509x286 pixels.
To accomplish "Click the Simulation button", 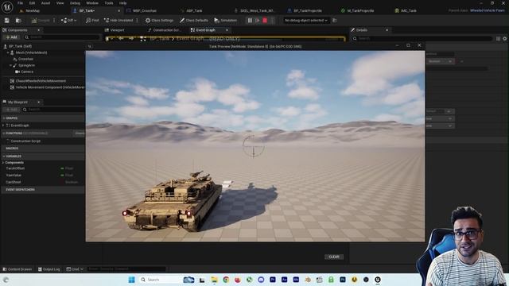I will pyautogui.click(x=226, y=20).
